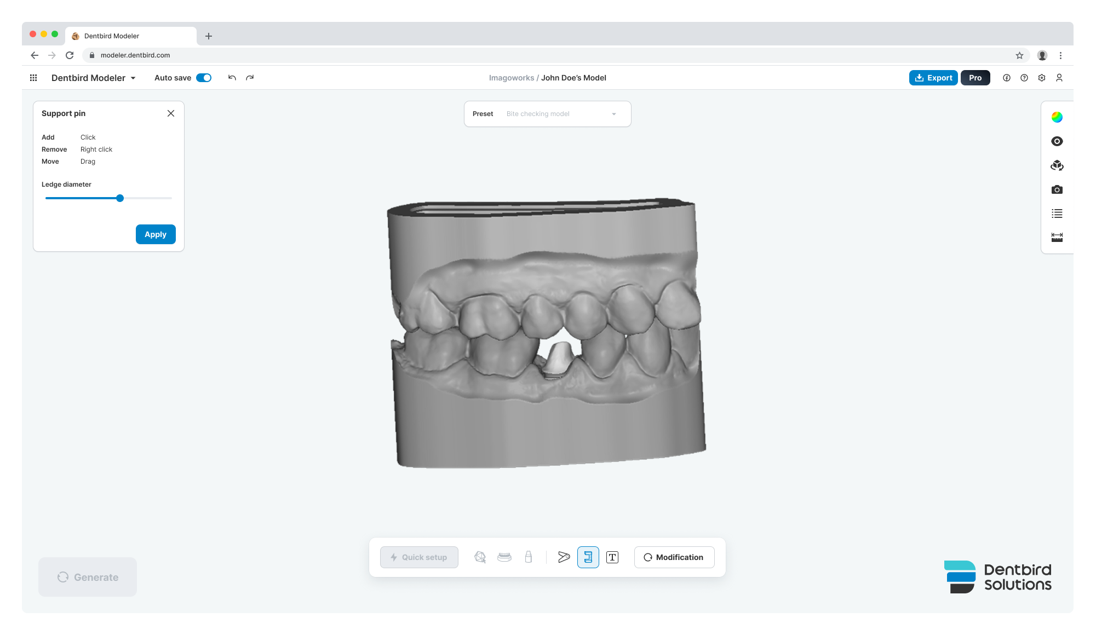1096x635 pixels.
Task: Click the active support pin tool
Action: click(x=588, y=557)
